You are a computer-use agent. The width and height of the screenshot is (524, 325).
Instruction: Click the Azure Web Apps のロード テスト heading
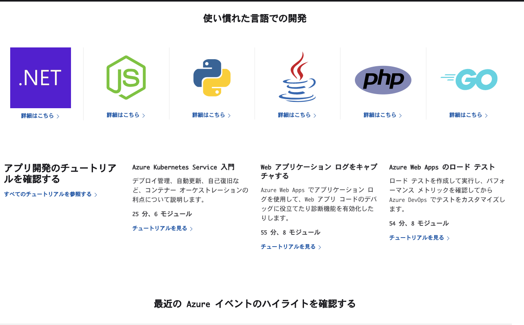click(442, 167)
